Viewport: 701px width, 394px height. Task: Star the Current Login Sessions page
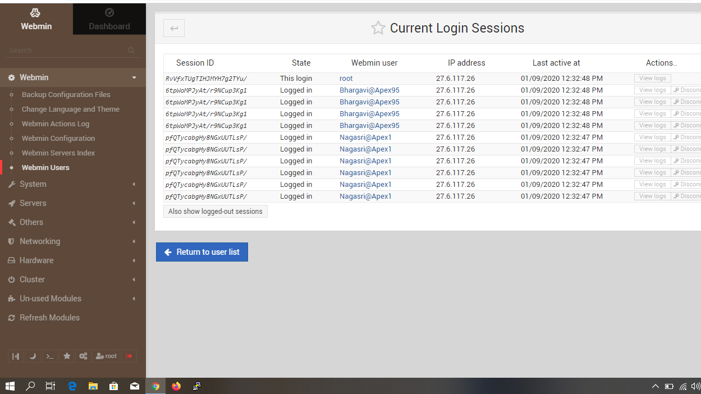[378, 28]
